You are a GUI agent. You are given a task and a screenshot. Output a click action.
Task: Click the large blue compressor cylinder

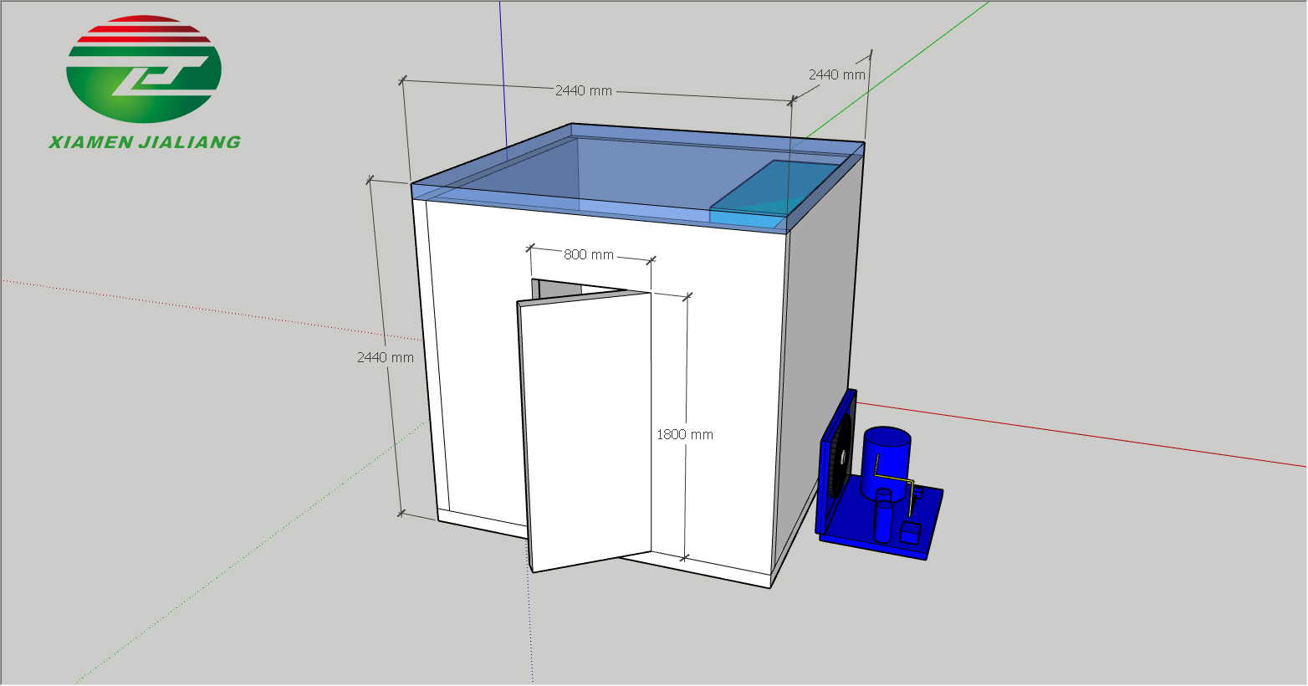(886, 452)
